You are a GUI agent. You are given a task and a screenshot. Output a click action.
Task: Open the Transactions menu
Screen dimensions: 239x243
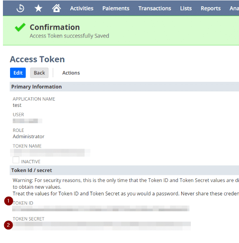(154, 8)
